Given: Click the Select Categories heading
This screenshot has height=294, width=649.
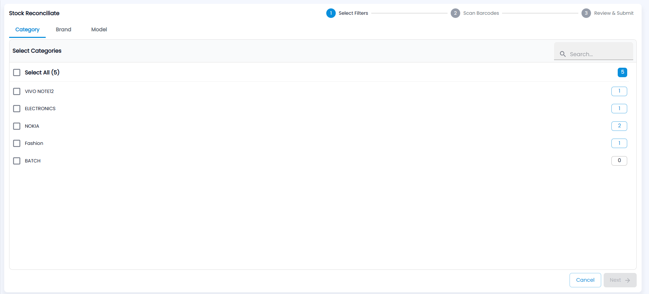Looking at the screenshot, I should coord(37,51).
